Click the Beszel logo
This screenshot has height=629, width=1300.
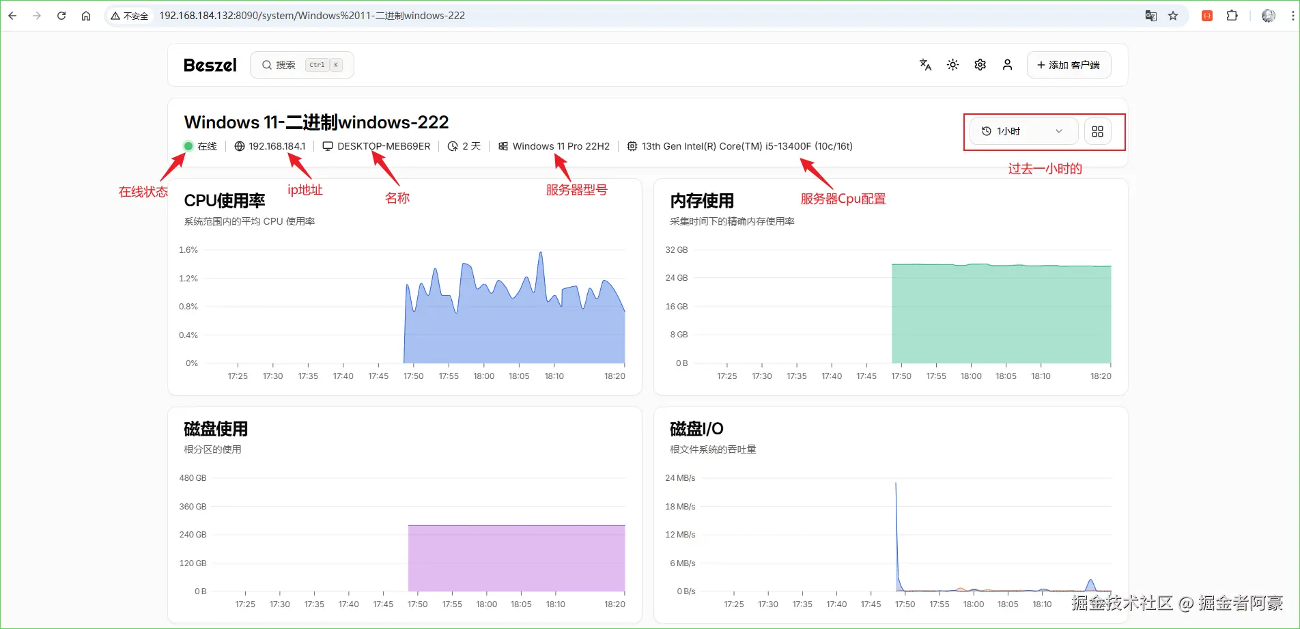[x=210, y=65]
